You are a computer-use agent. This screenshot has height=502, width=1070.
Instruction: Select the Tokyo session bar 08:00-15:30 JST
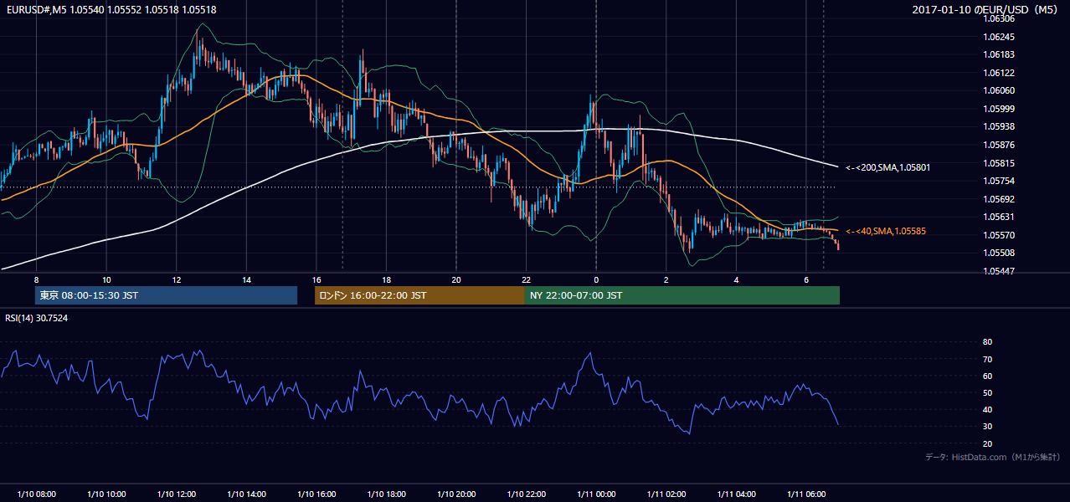(x=166, y=295)
